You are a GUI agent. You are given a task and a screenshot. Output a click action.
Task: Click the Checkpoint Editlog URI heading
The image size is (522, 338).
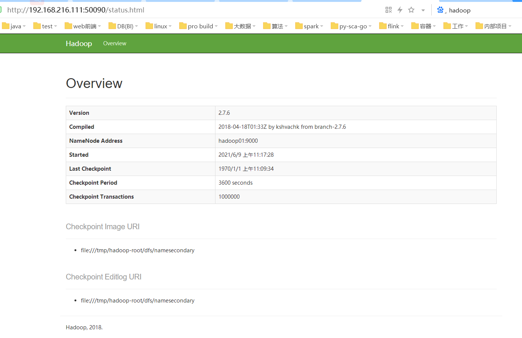[x=104, y=277]
